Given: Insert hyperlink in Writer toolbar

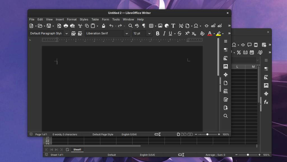Looking at the screenshot, I should (x=207, y=26).
